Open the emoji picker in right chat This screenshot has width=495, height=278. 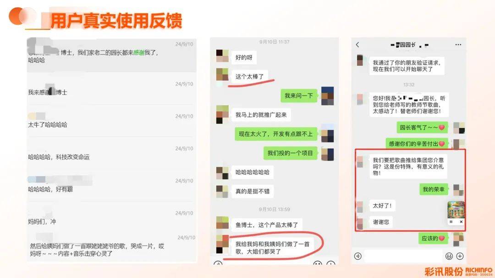pyautogui.click(x=449, y=256)
